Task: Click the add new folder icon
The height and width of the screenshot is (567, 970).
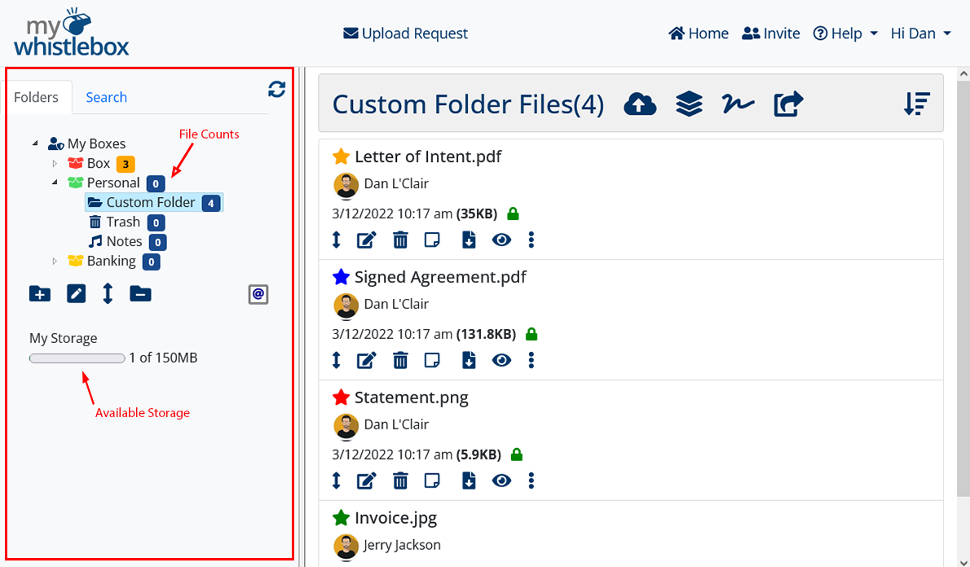Action: pyautogui.click(x=39, y=294)
